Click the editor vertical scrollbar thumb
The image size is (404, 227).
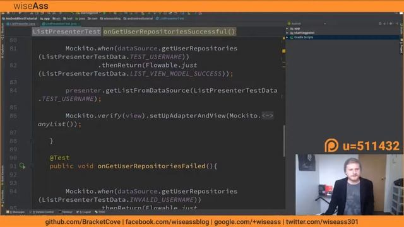point(284,141)
